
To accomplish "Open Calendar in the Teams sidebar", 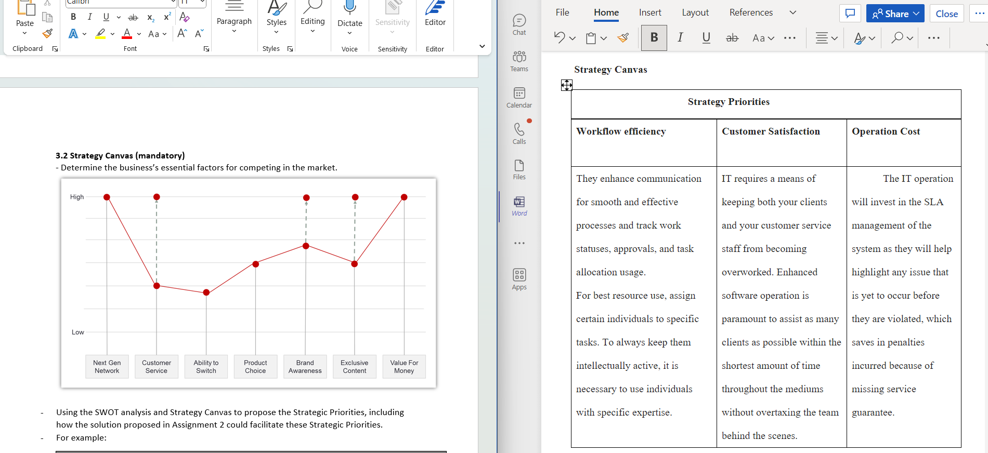I will [519, 97].
